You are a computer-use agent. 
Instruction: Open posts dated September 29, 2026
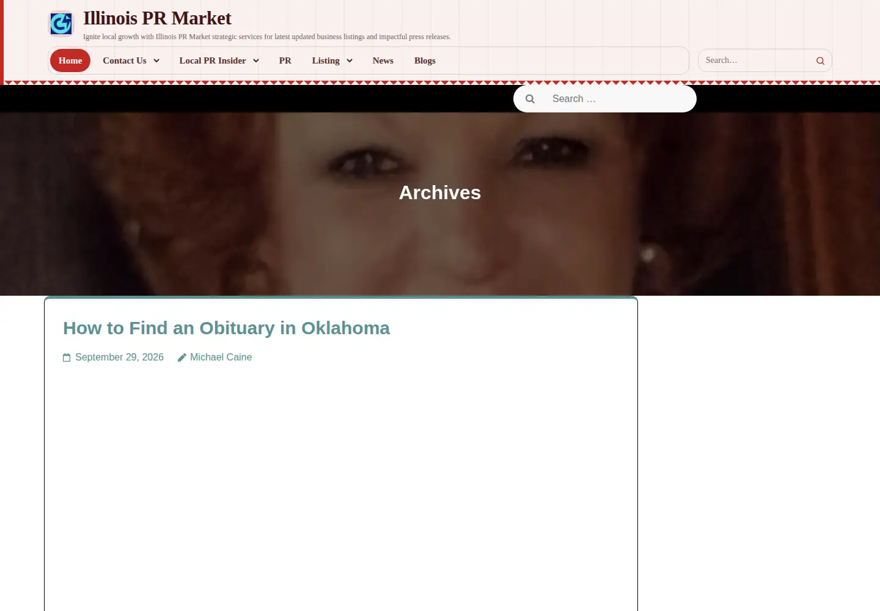[x=119, y=357]
